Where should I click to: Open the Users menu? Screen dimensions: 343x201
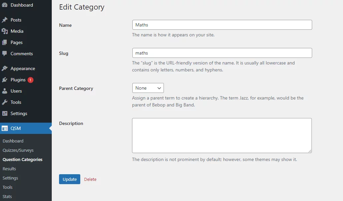[26, 91]
